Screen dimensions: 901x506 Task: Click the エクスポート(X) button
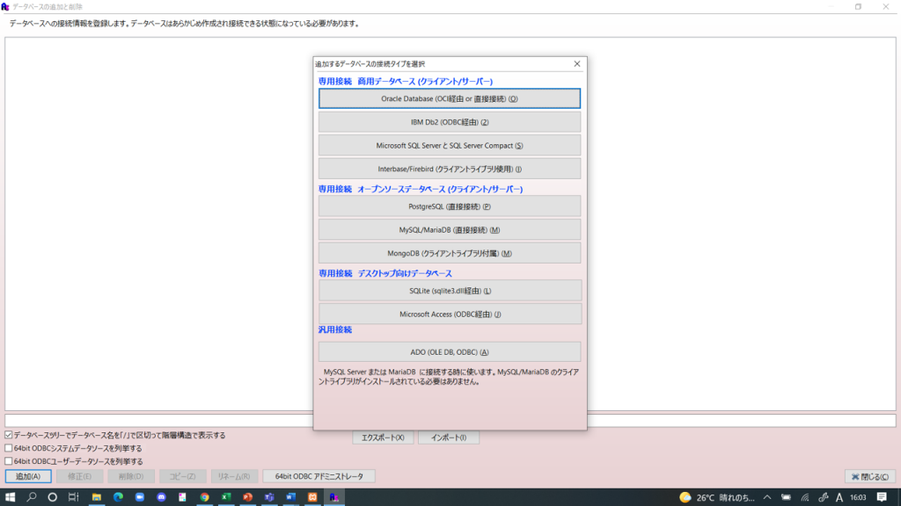[x=382, y=437]
